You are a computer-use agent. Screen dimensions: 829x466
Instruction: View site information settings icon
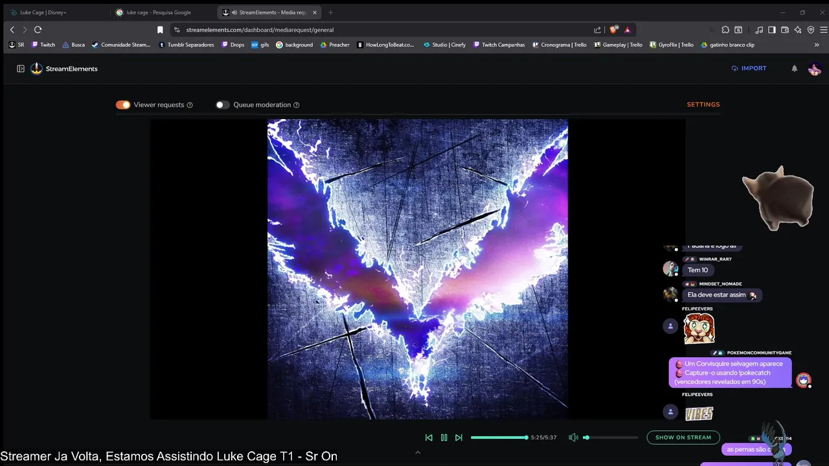point(177,30)
